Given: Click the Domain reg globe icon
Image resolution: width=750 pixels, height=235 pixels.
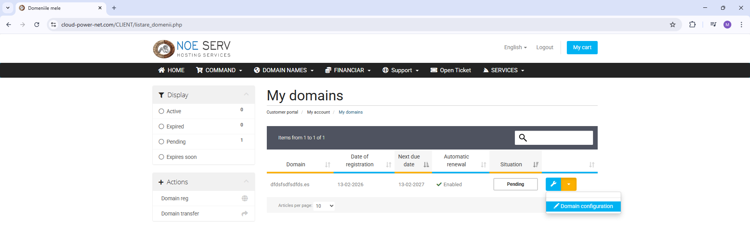Looking at the screenshot, I should [x=245, y=198].
